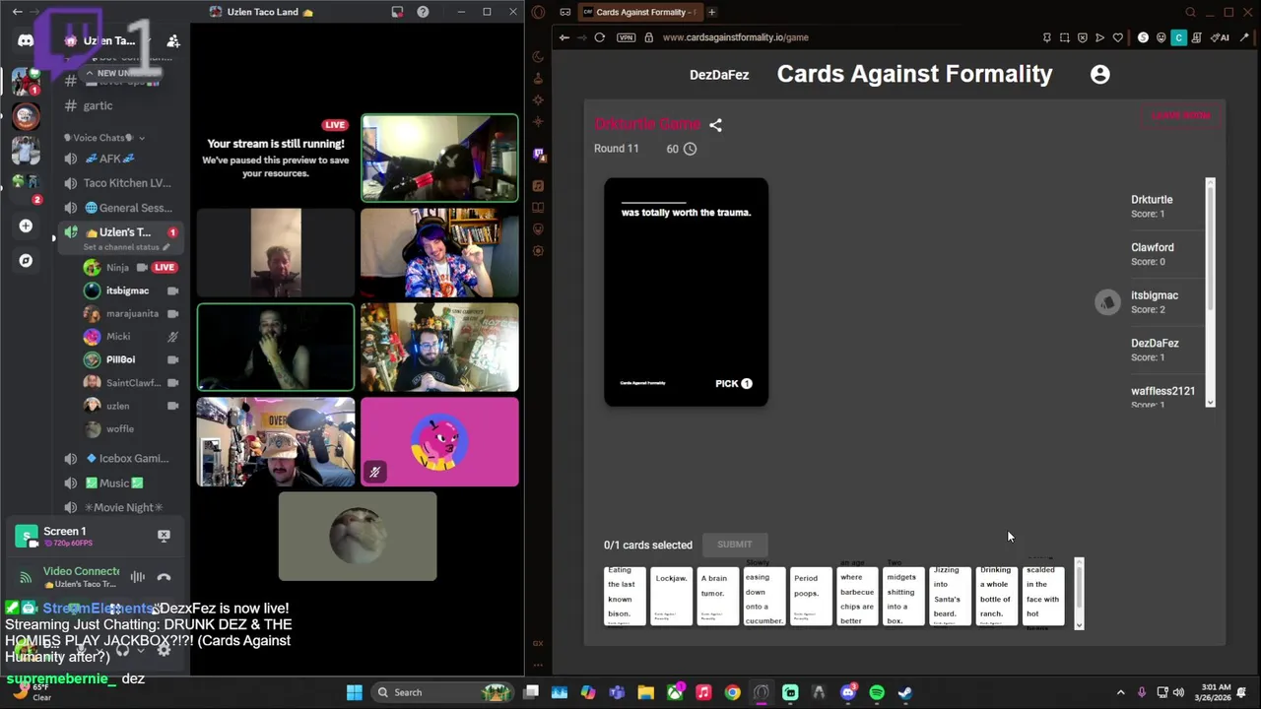Open Spotify from the taskbar

tap(877, 692)
